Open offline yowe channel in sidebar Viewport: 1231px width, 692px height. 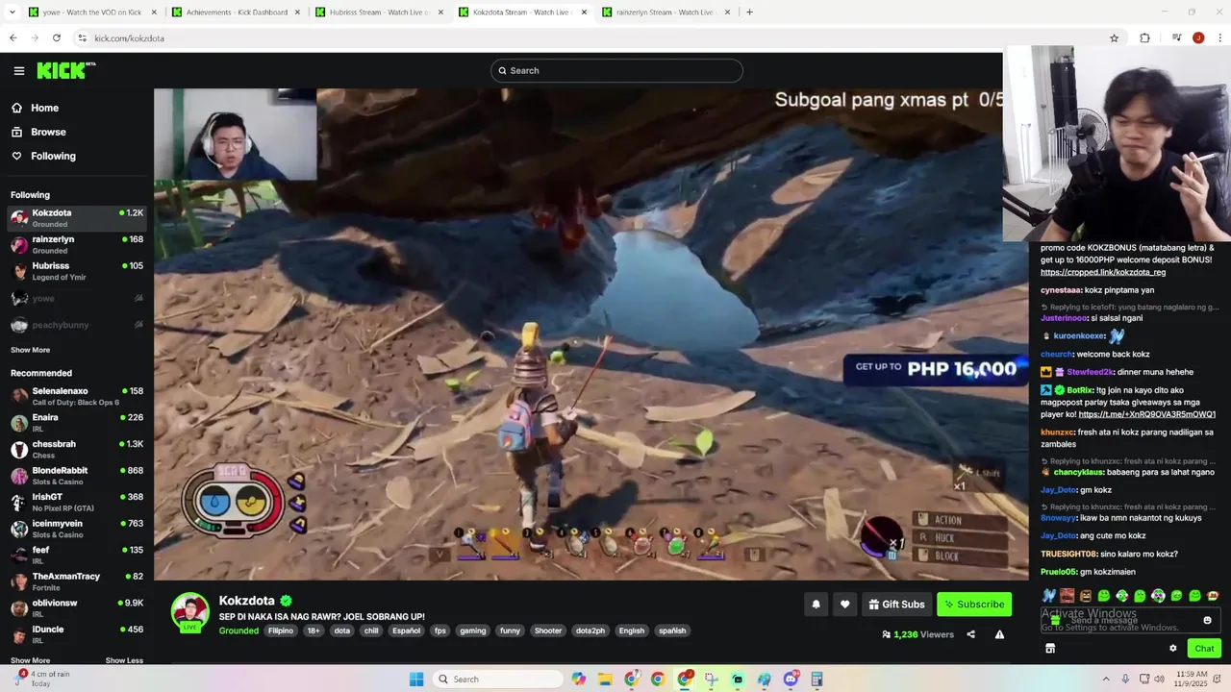click(77, 298)
